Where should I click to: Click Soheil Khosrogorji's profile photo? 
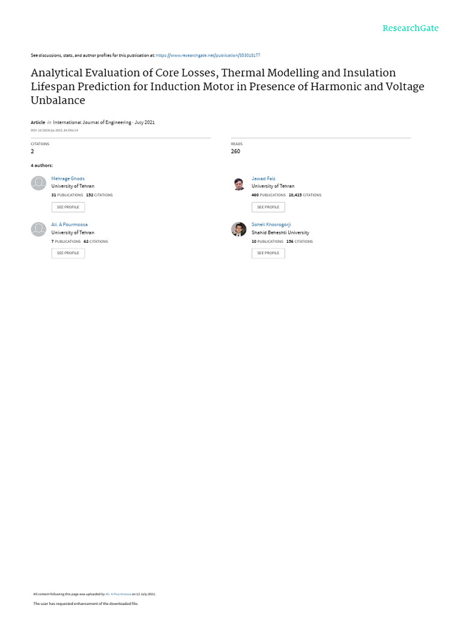[239, 229]
